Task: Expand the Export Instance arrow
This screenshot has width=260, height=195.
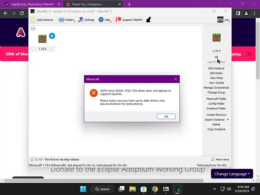Action: (x=228, y=120)
